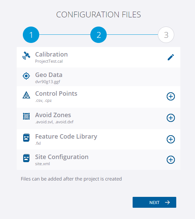Click the Site Configuration site.xml entry

point(42,164)
